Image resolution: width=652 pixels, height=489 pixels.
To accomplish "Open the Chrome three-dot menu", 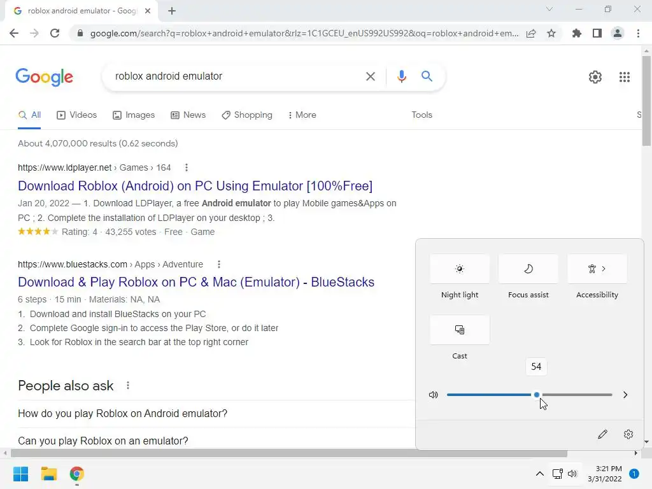I will click(638, 33).
